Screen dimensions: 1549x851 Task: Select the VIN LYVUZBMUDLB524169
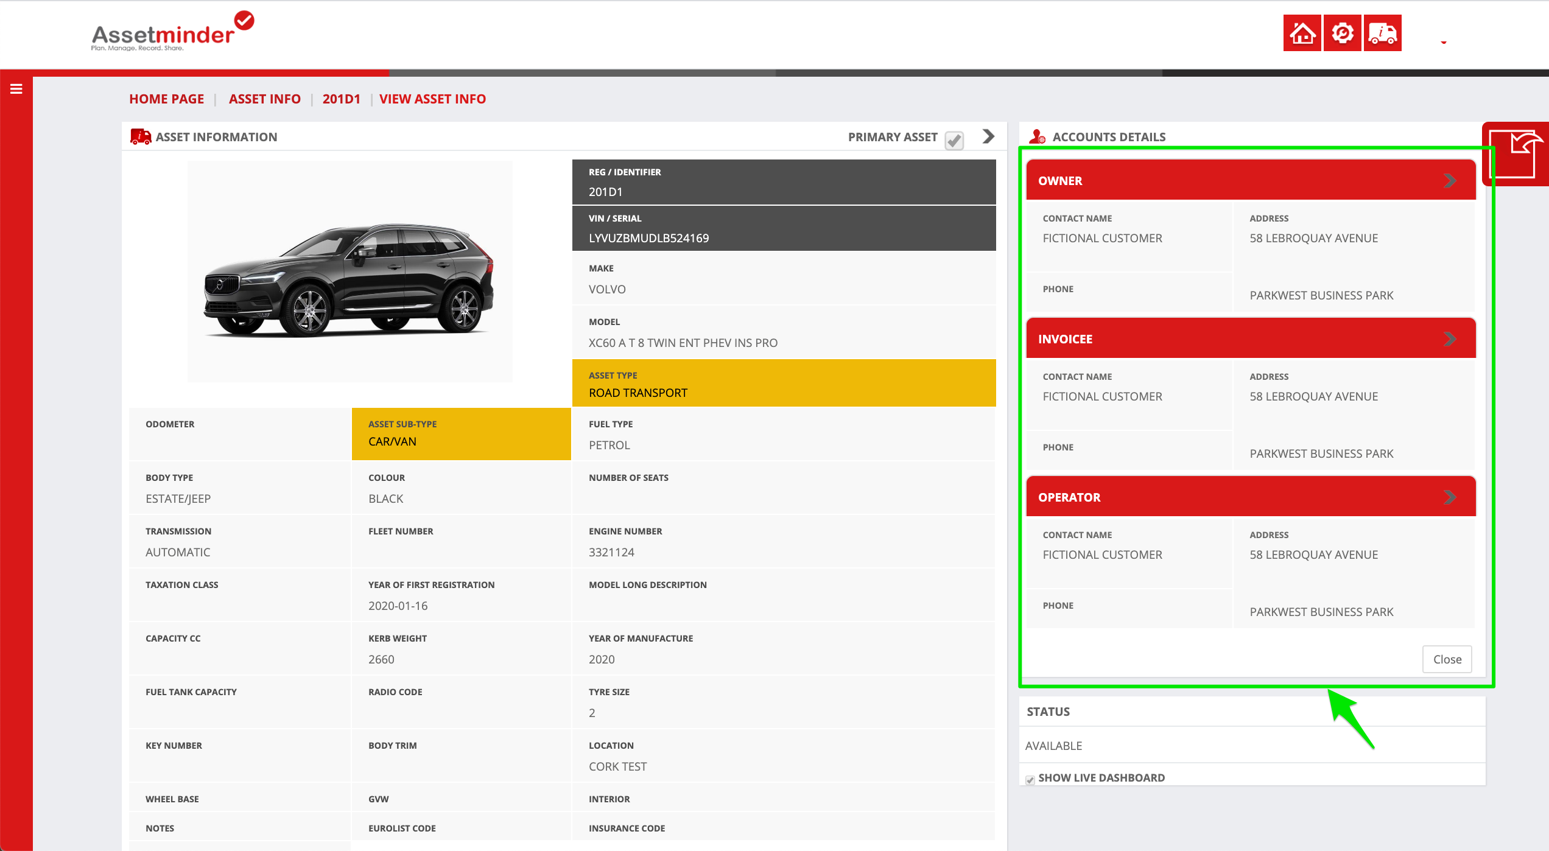point(648,238)
